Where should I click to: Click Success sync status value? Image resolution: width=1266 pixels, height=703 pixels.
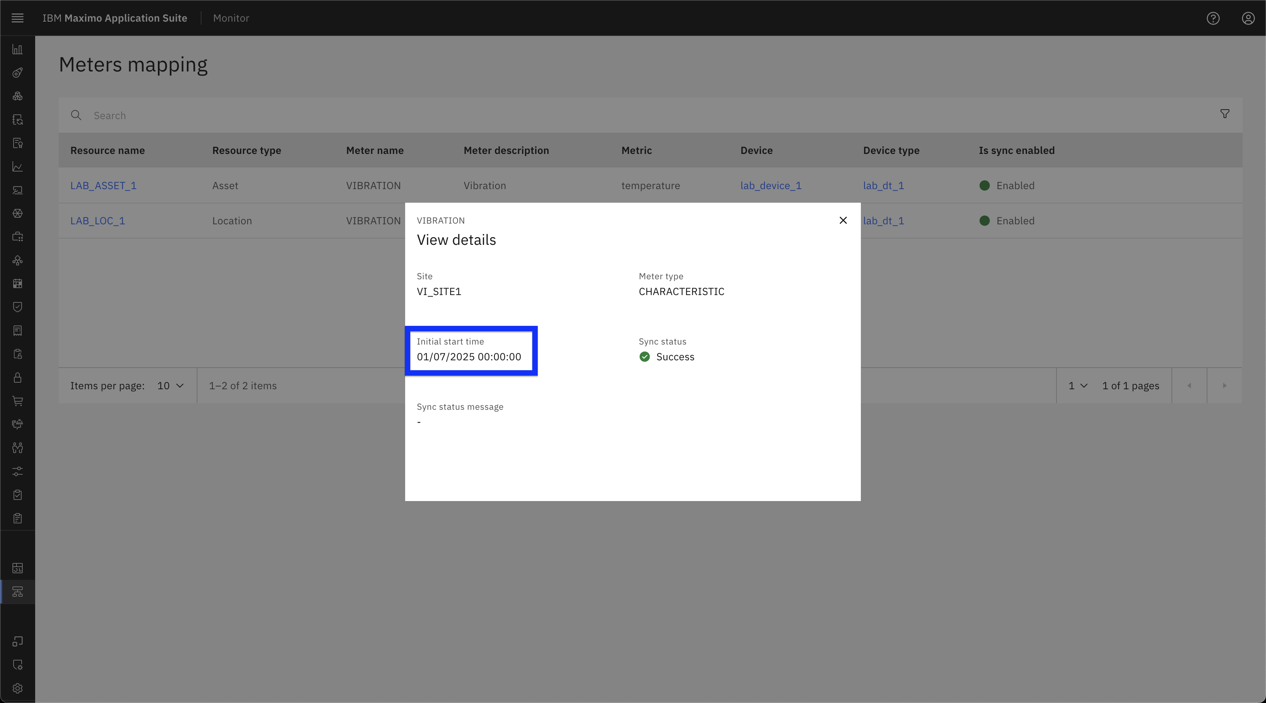tap(675, 357)
